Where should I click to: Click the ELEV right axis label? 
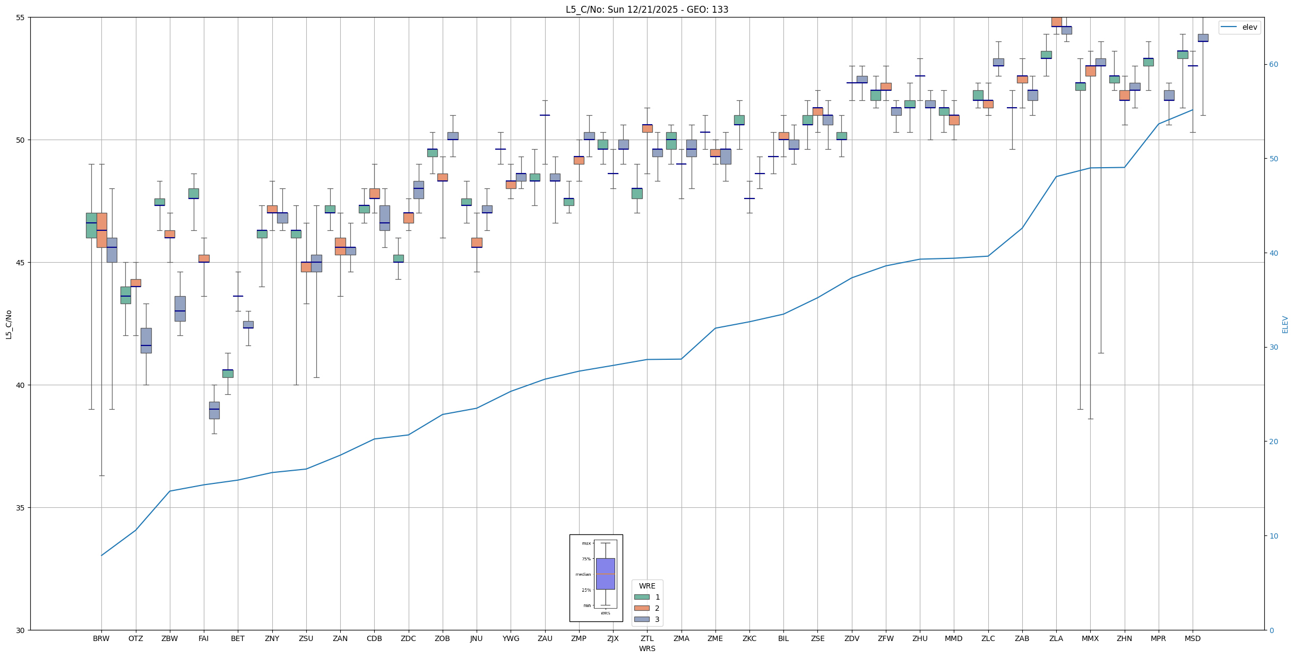pyautogui.click(x=1285, y=324)
